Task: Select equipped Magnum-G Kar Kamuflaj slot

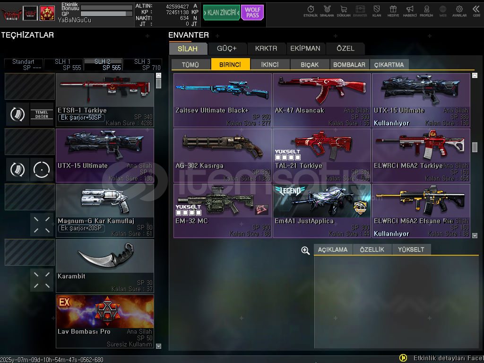Action: [x=105, y=211]
